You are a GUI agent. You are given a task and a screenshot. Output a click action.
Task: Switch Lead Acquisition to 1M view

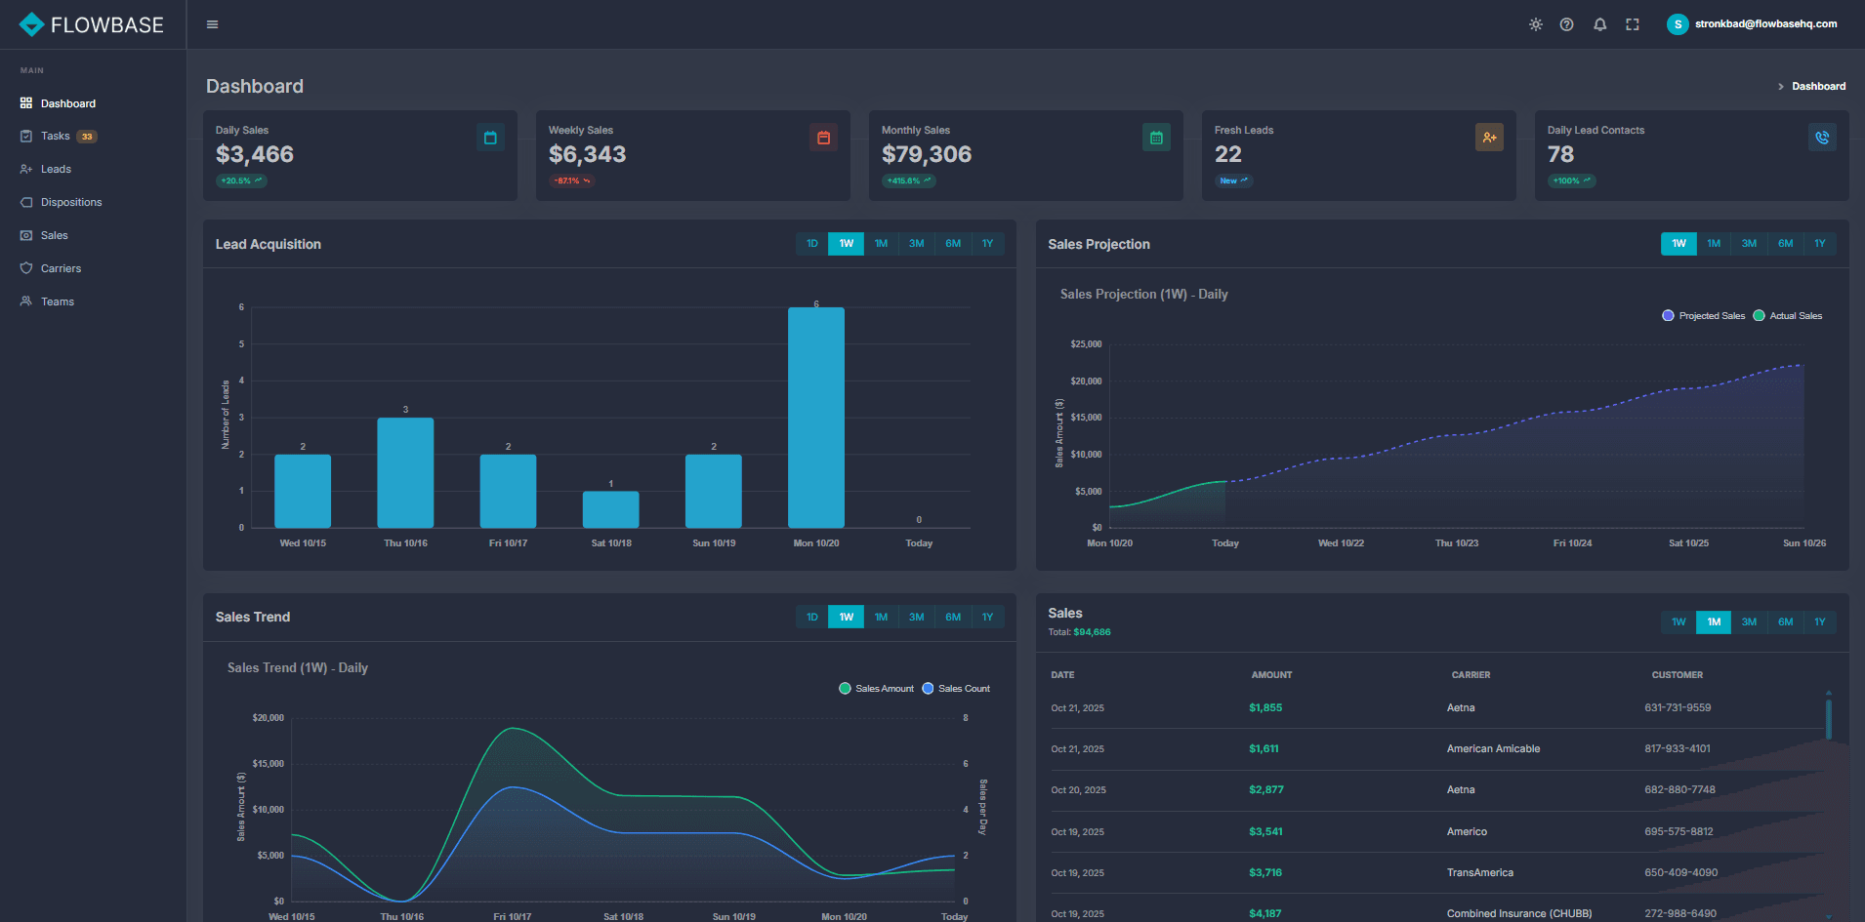(x=881, y=243)
